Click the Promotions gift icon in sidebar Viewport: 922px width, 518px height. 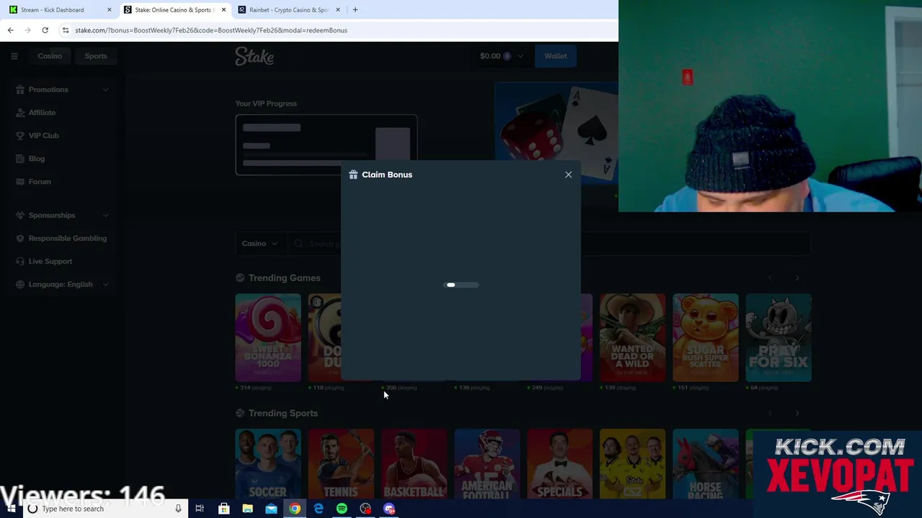[21, 89]
